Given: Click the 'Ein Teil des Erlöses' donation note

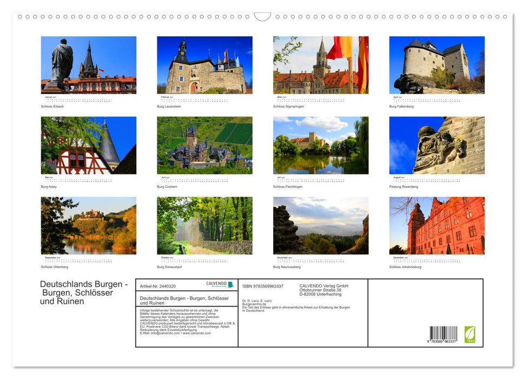Looking at the screenshot, I should (296, 309).
